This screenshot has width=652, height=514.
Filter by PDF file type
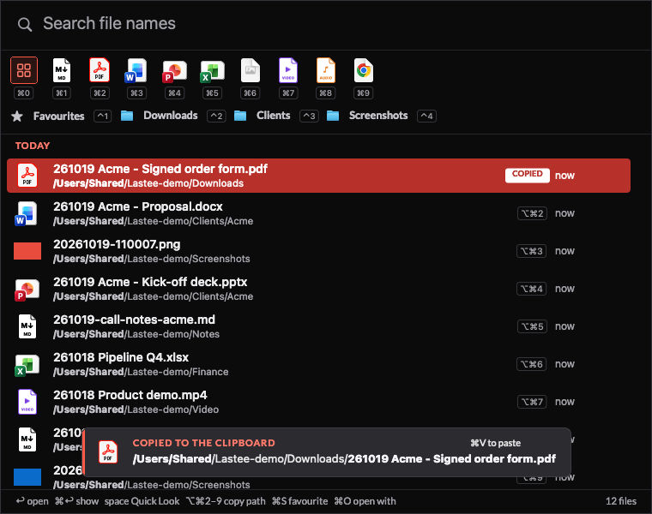click(x=100, y=70)
